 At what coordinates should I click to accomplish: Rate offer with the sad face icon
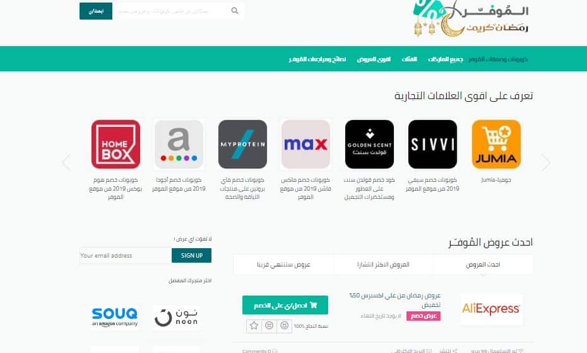click(269, 326)
